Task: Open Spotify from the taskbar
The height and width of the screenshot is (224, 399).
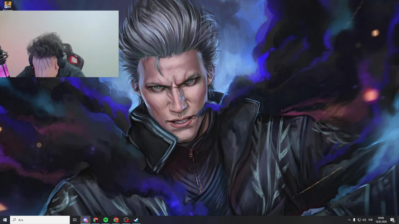Action: pyautogui.click(x=106, y=220)
